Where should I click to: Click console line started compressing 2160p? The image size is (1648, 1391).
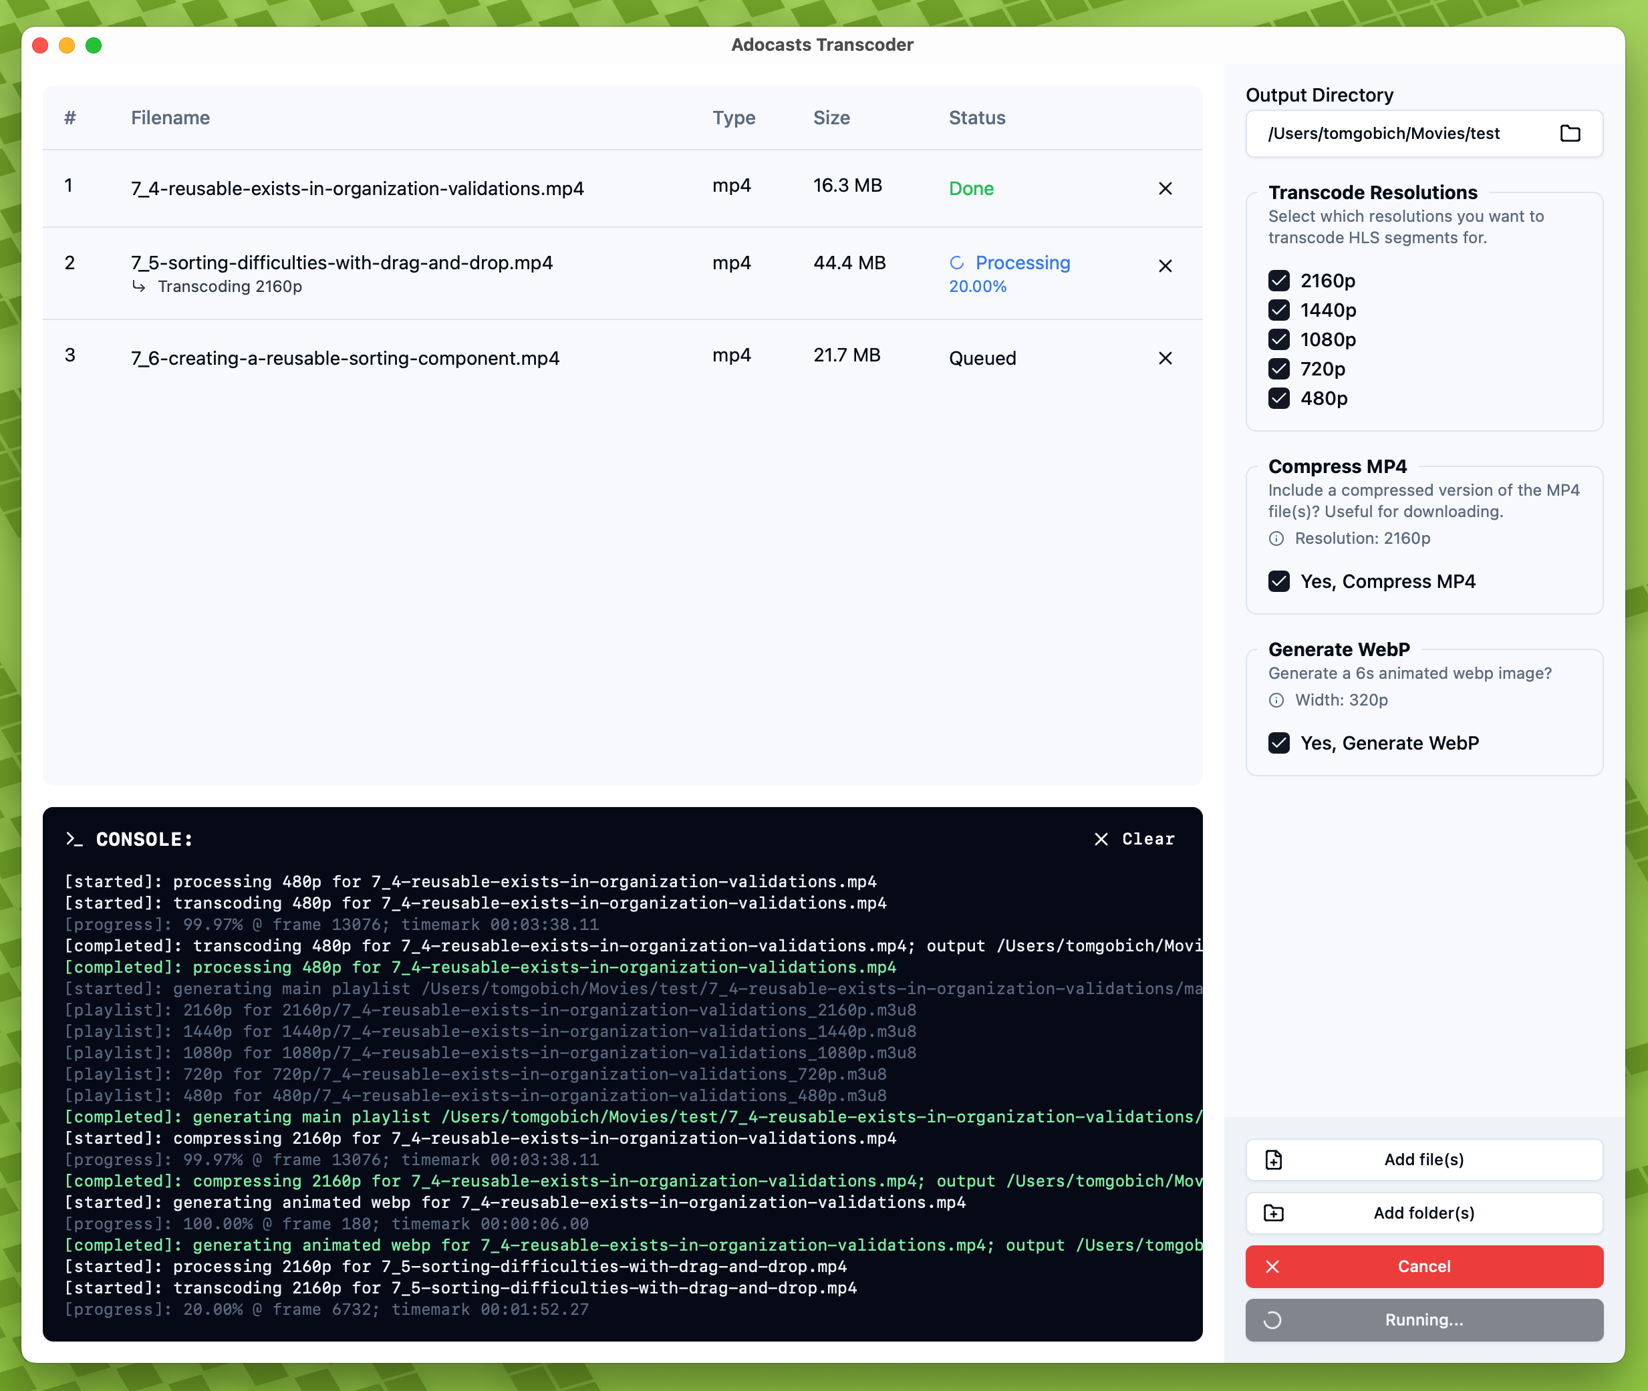point(480,1138)
